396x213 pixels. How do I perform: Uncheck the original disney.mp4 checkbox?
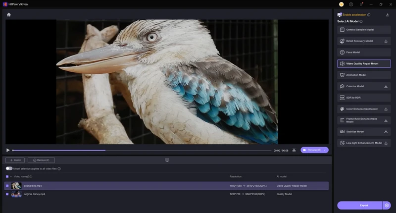[7, 194]
